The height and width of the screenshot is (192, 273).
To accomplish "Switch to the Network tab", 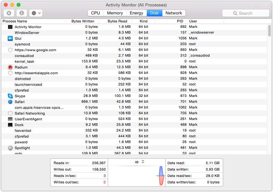I will pos(174,13).
